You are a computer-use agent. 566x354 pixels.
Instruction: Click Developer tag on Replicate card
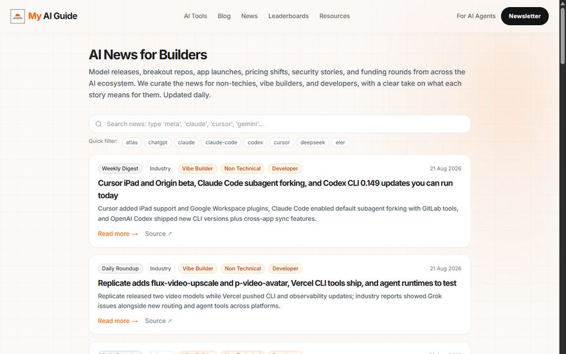click(x=286, y=268)
